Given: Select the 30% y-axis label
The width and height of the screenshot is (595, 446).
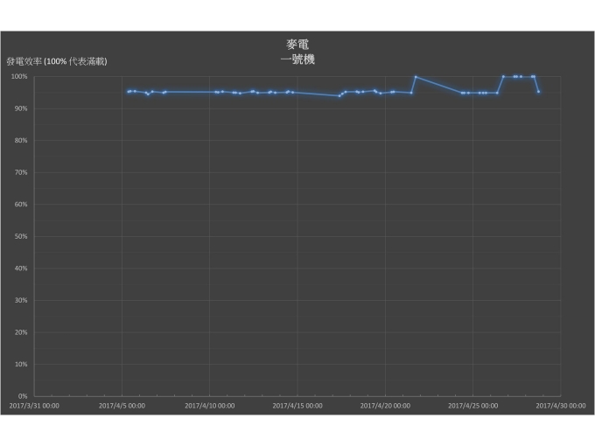Looking at the screenshot, I should (21, 301).
